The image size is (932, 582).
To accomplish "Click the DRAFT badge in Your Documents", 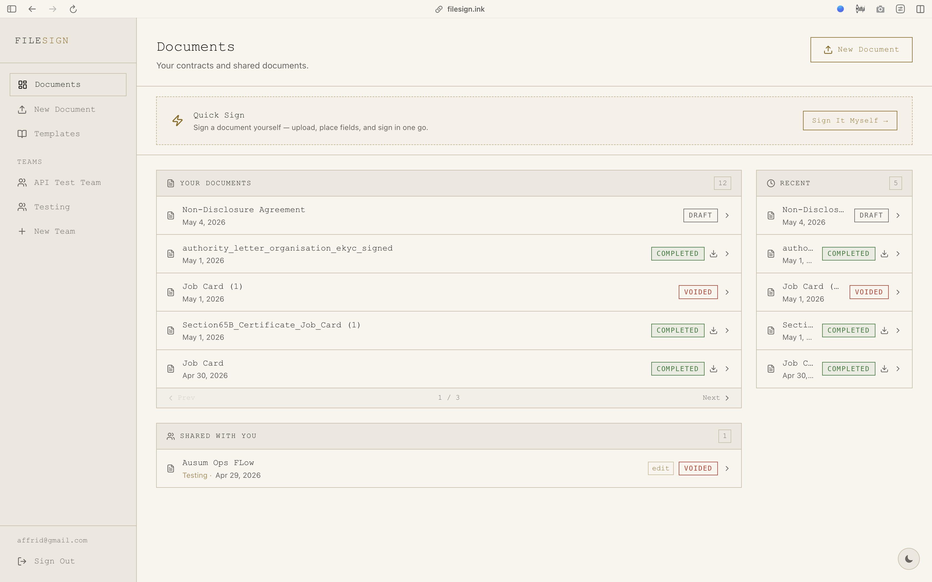I will coord(700,215).
